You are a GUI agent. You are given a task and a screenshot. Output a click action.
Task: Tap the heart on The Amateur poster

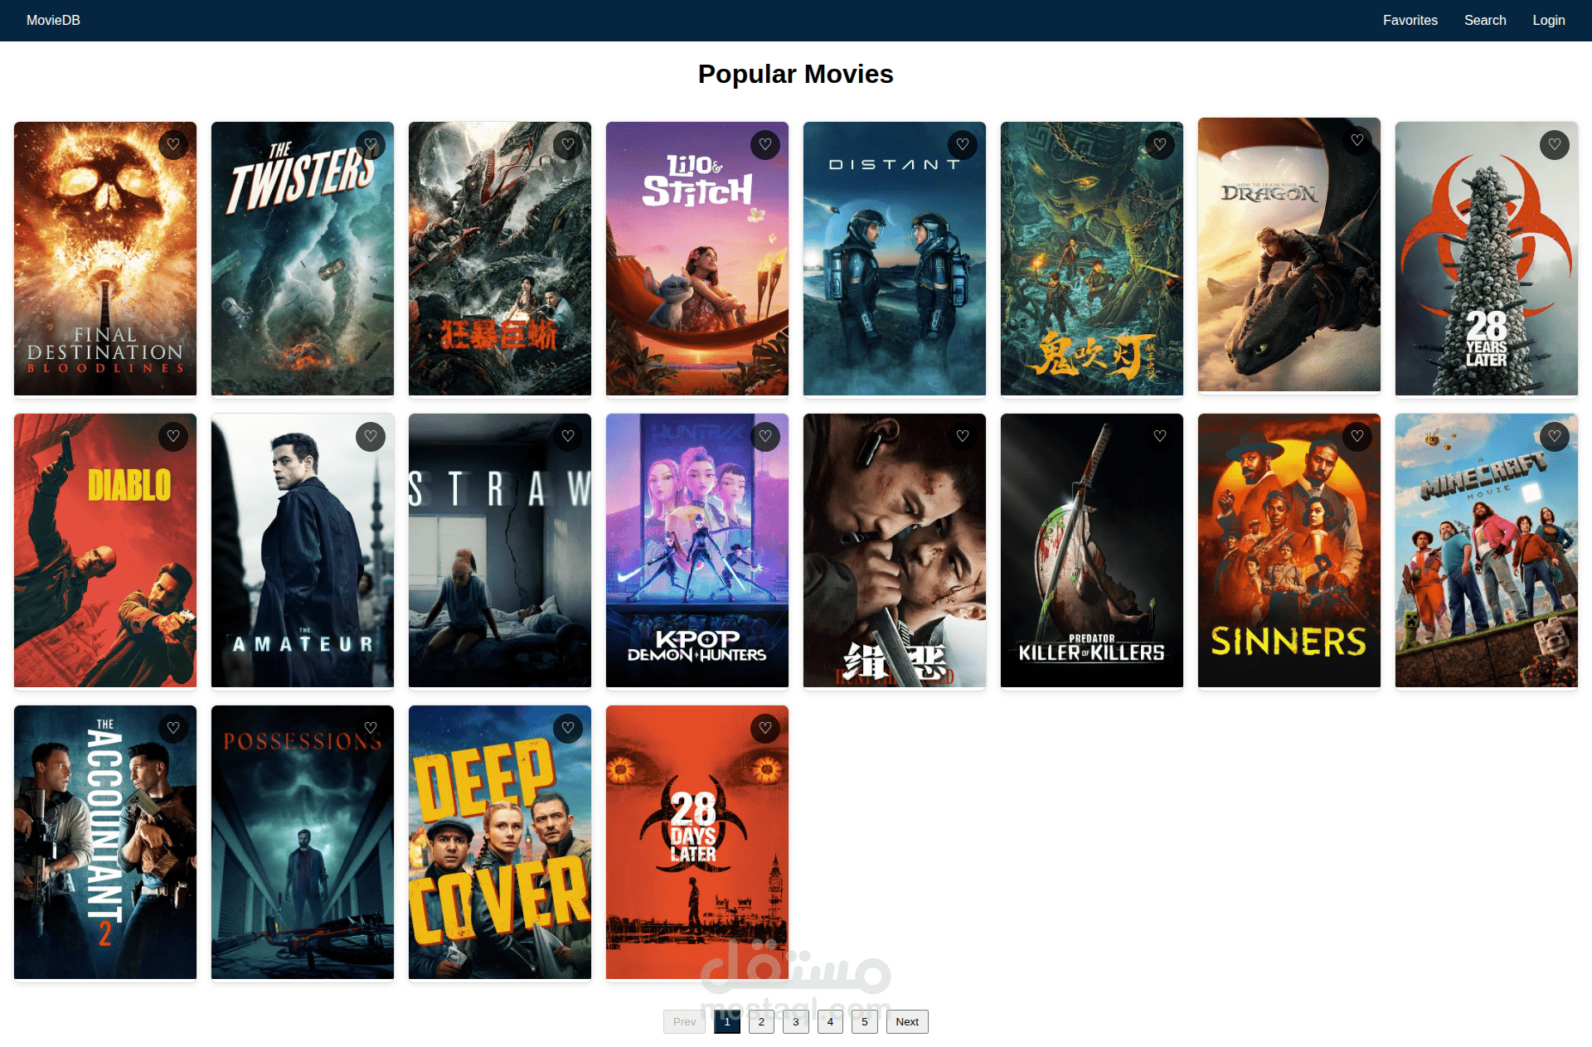click(x=371, y=437)
